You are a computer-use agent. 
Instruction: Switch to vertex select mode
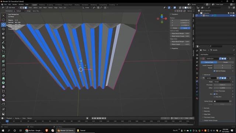tap(21, 7)
